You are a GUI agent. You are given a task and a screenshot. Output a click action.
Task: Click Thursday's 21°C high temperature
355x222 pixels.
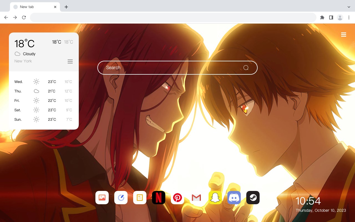52,91
